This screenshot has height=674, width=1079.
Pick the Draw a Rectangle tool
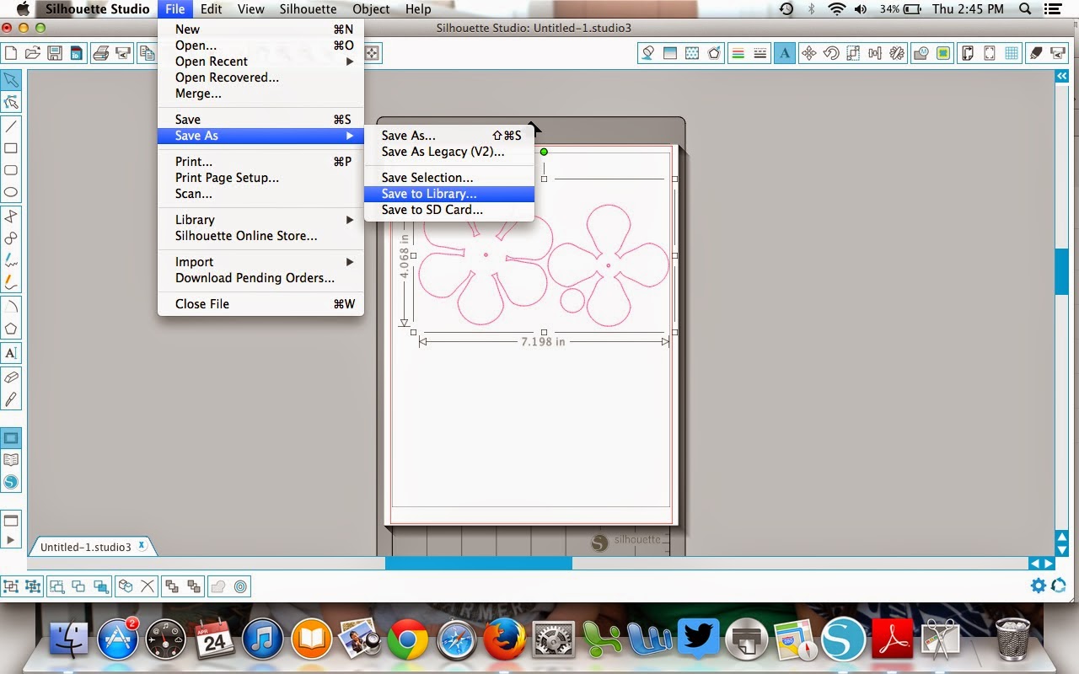pos(11,148)
